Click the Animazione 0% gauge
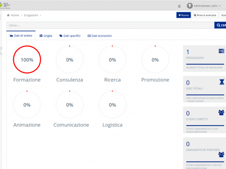 click(27, 105)
